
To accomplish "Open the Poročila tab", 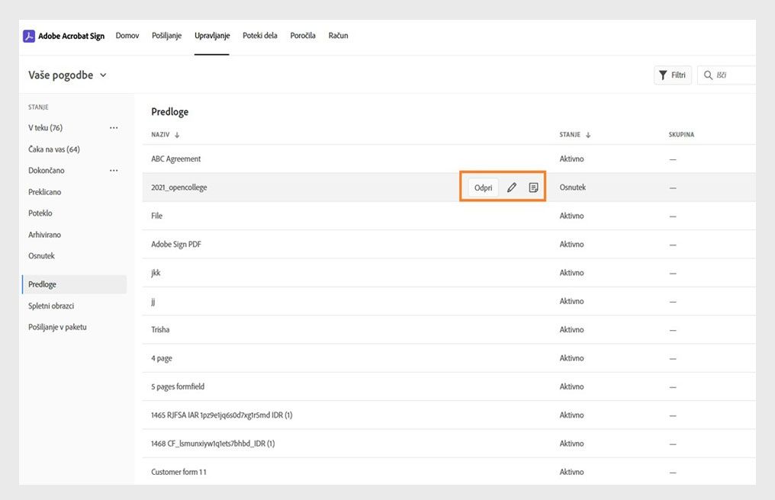I will click(303, 36).
